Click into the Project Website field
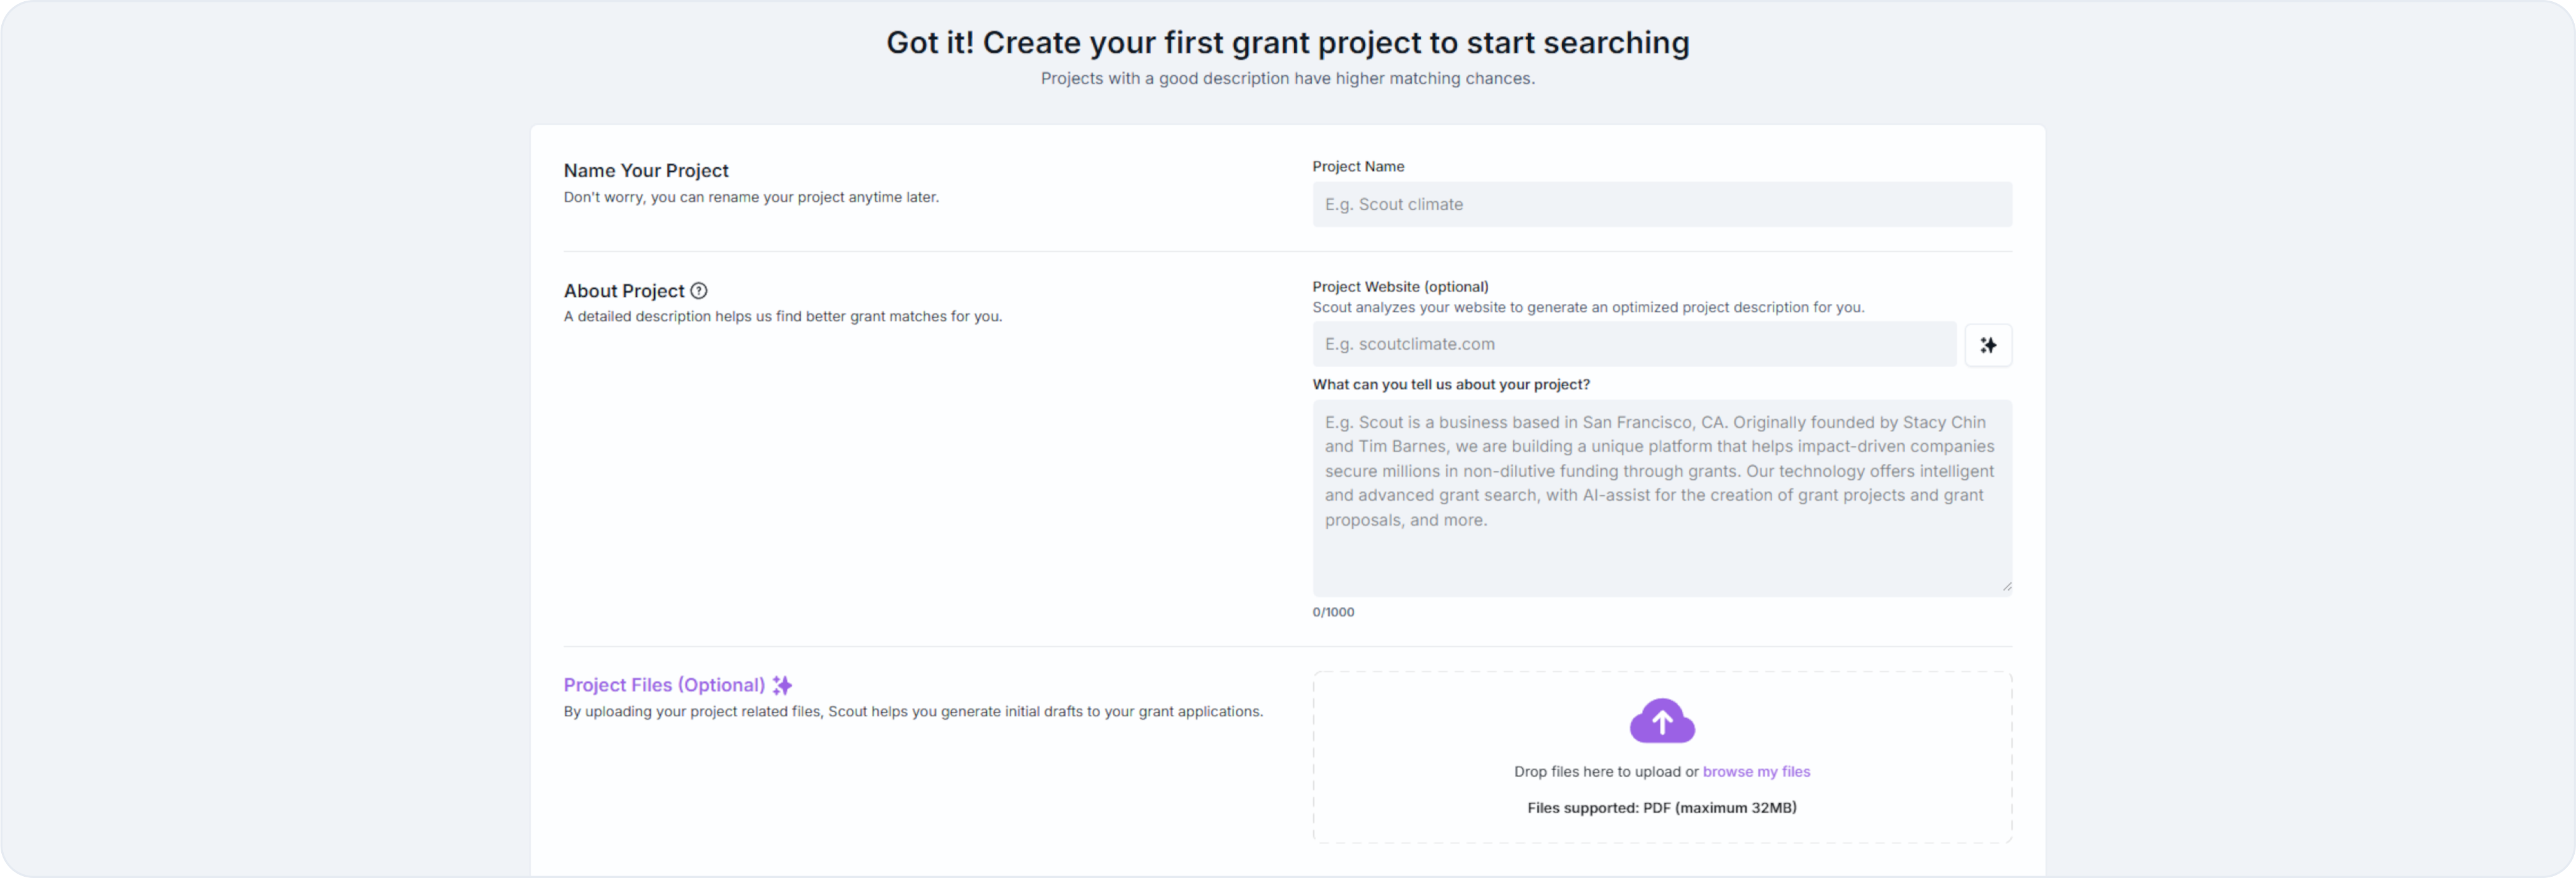 (1633, 344)
